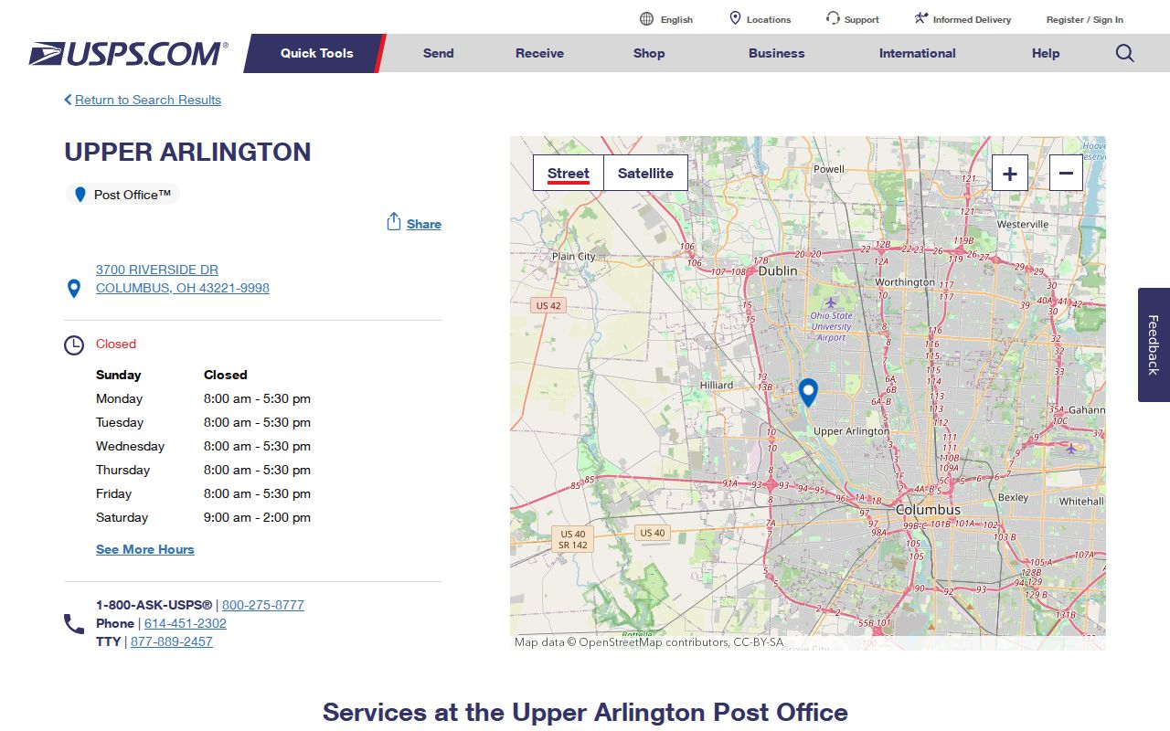Viewport: 1170px width, 731px height.
Task: Click the back chevron beside Return to Search Results
Action: (x=68, y=100)
